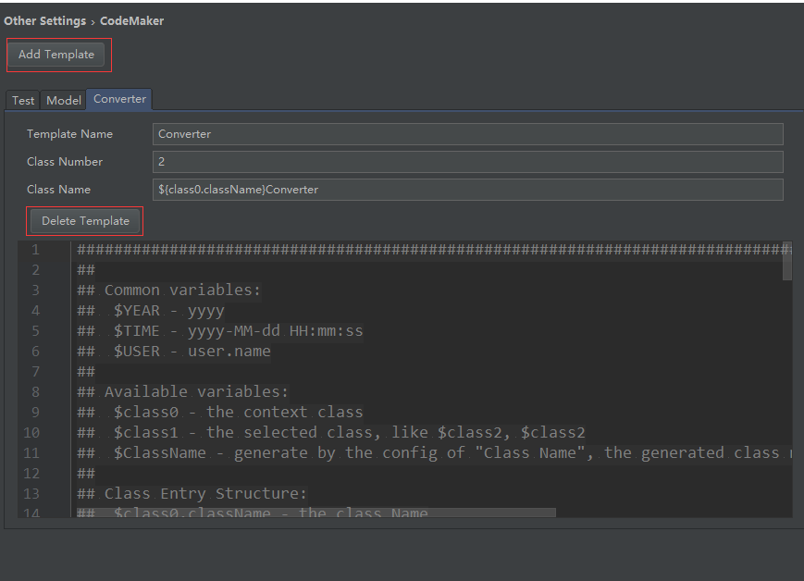The height and width of the screenshot is (581, 804).
Task: Click the Class Name input field
Action: click(370, 189)
